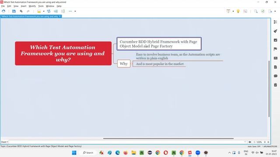
Task: Toggle the eye visibility icon
Action: tap(250, 142)
